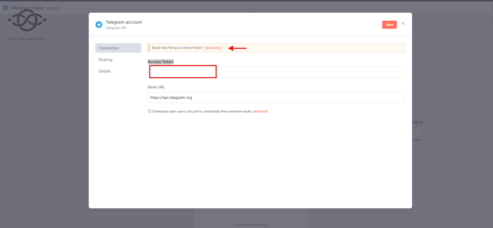Open the More info link
493x228 pixels.
pyautogui.click(x=261, y=111)
